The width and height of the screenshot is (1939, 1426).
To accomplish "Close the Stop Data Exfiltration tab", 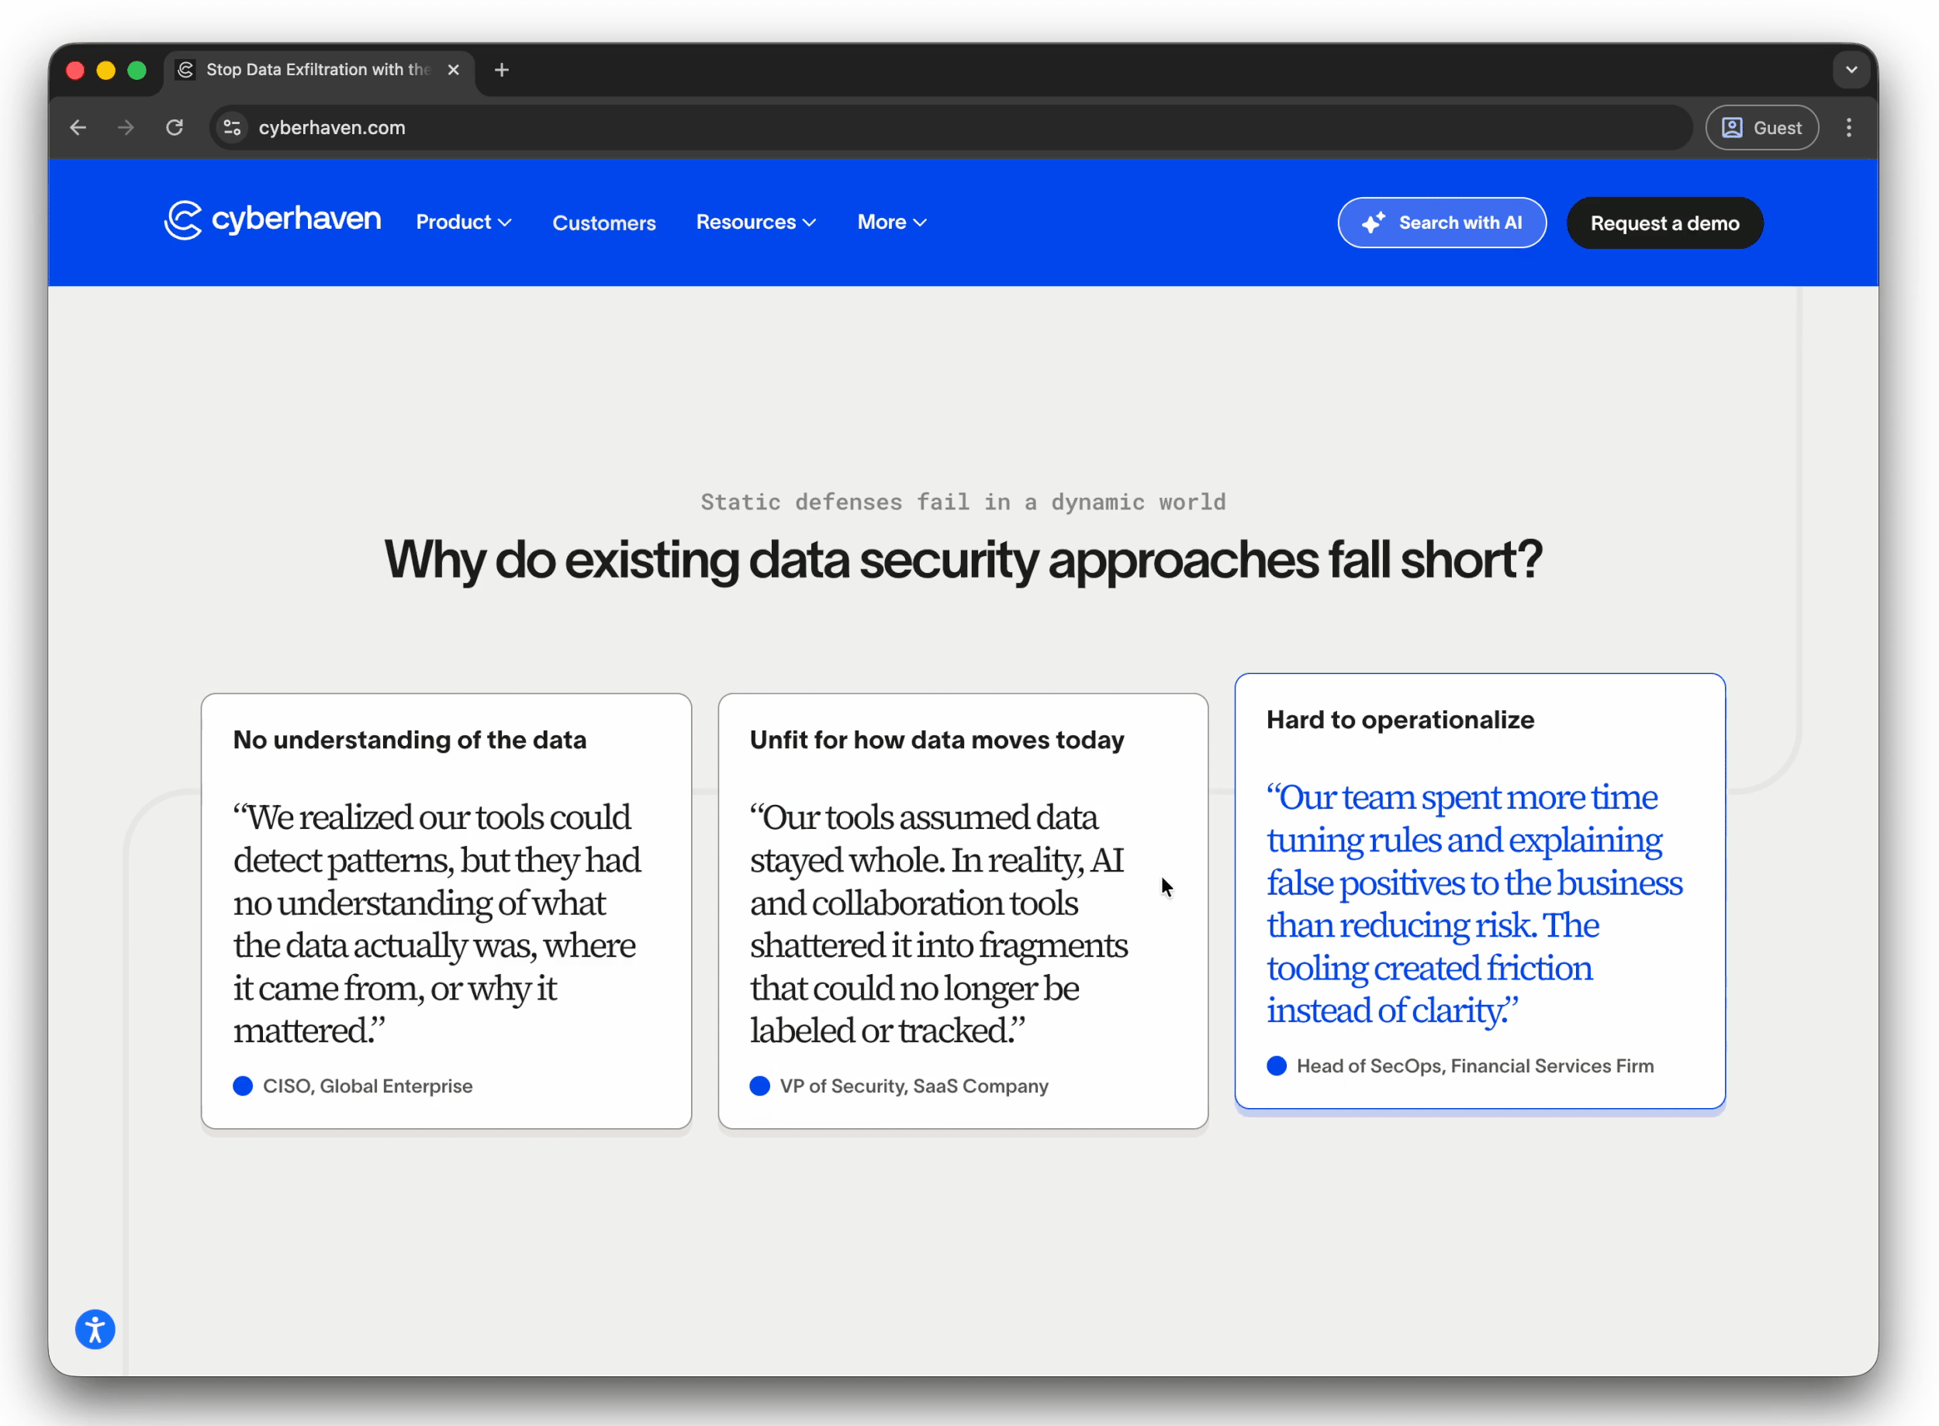I will point(453,70).
